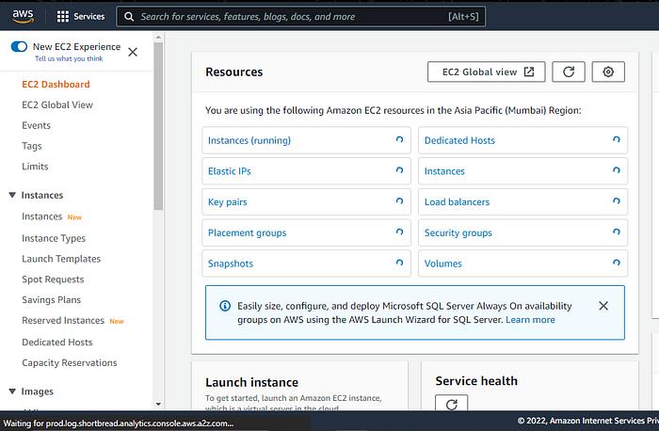Open Launch Templates in sidebar
Image resolution: width=659 pixels, height=431 pixels.
click(61, 259)
